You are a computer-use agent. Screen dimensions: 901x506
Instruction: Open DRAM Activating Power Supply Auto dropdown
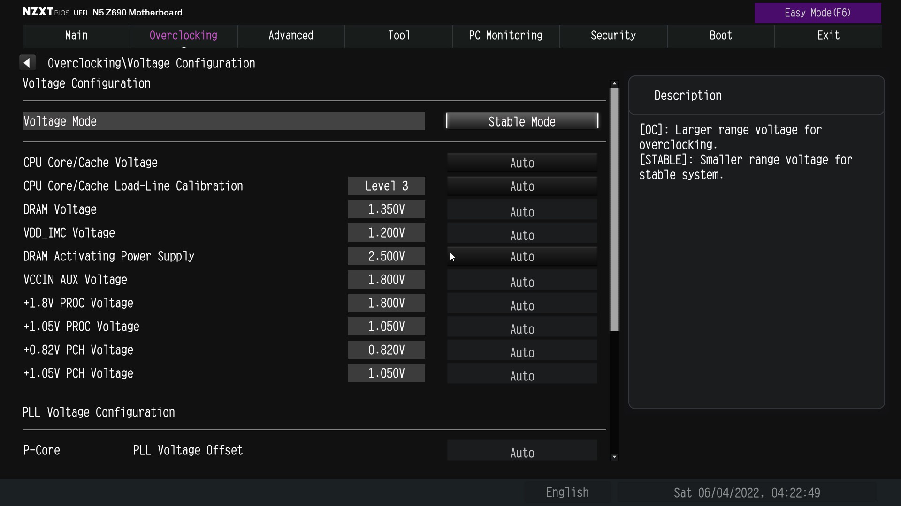point(522,256)
